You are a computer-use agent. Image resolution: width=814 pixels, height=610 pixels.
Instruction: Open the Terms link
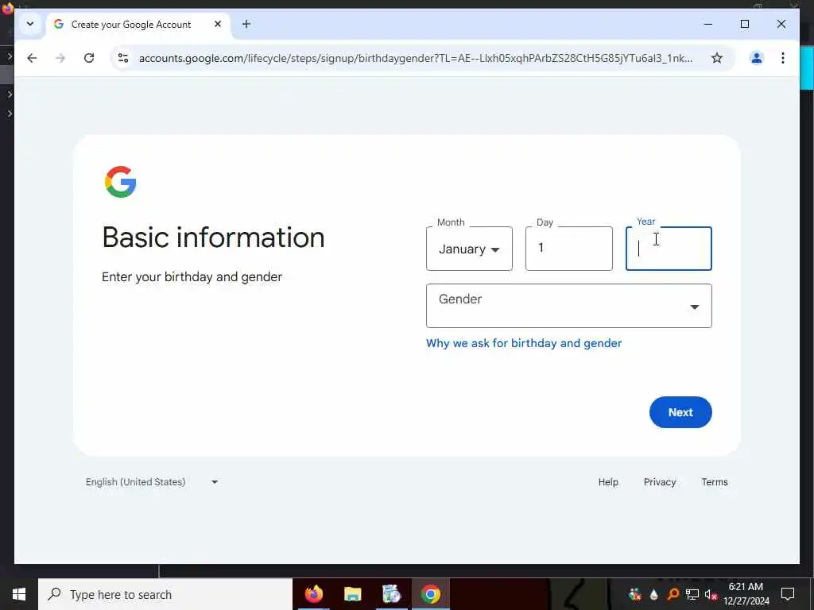point(715,482)
